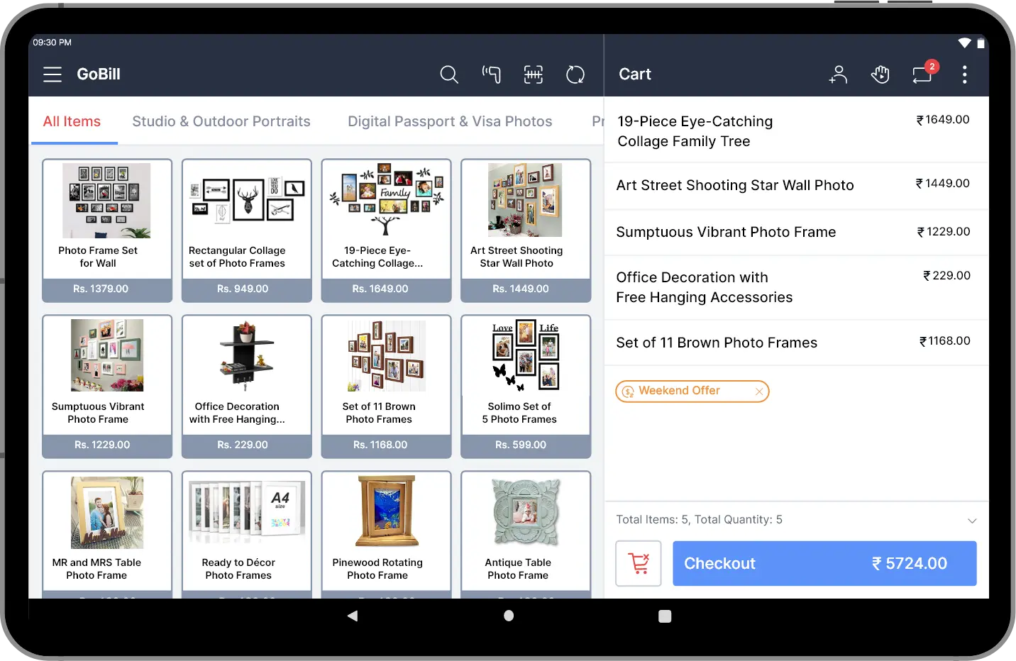Viewport: 1016px width, 661px height.
Task: Click the search magnifier icon
Action: [x=448, y=74]
